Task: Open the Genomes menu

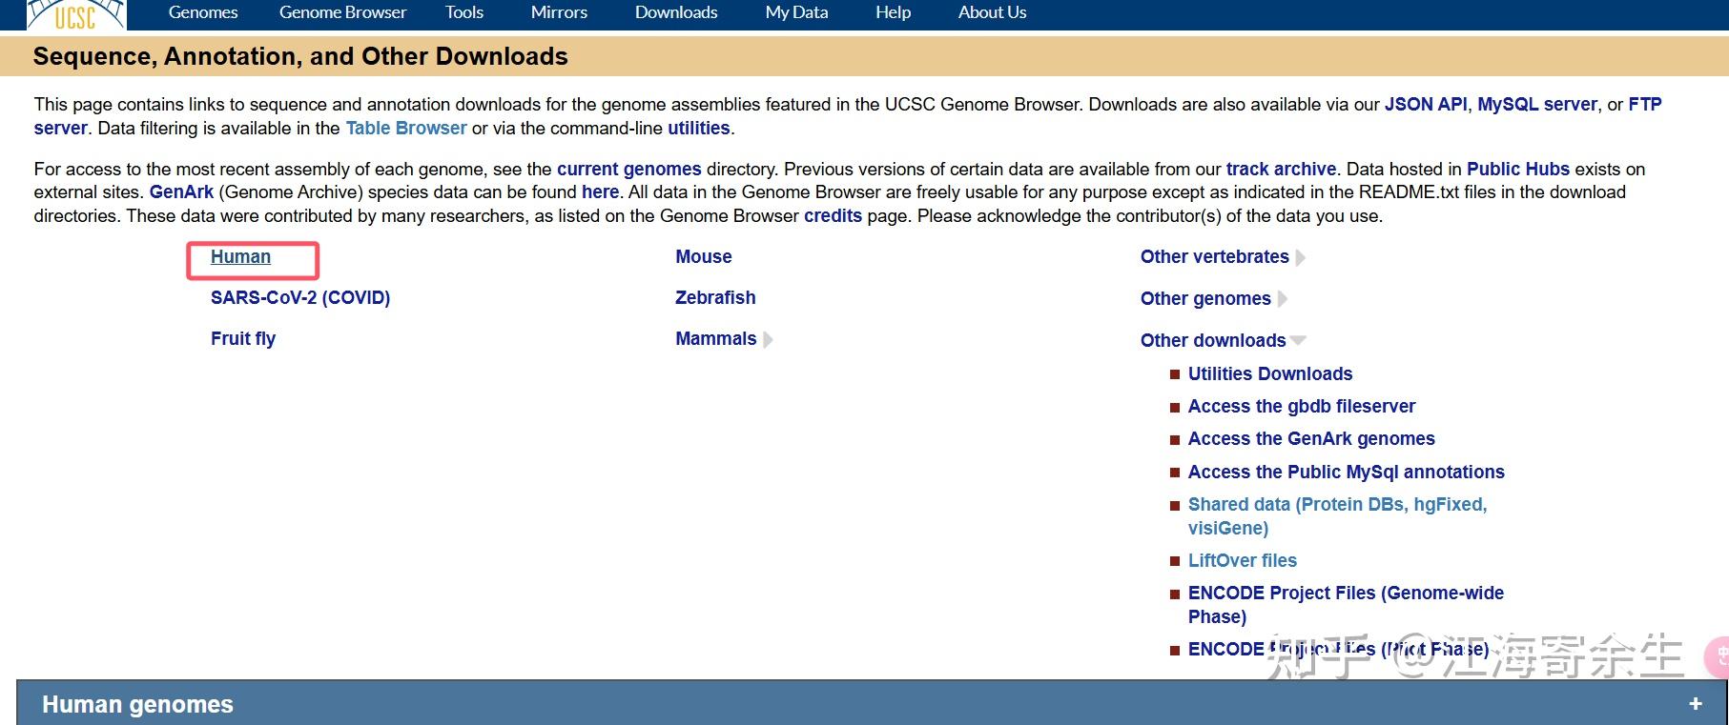Action: pyautogui.click(x=203, y=12)
